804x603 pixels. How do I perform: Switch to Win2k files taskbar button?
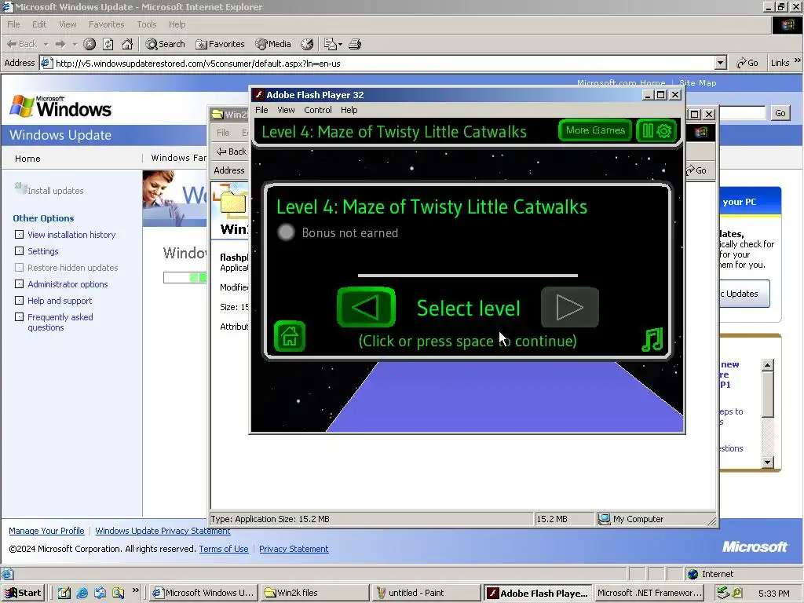(314, 593)
